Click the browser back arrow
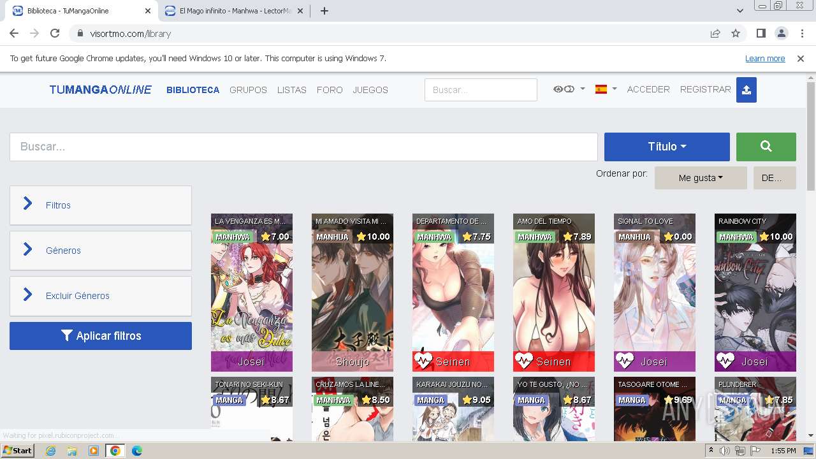Image resolution: width=816 pixels, height=459 pixels. (x=14, y=34)
